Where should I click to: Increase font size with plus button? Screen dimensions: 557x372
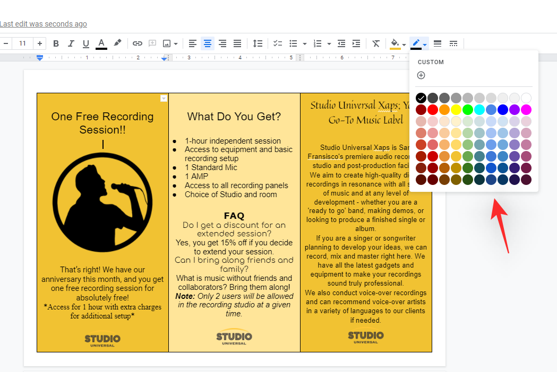(40, 43)
